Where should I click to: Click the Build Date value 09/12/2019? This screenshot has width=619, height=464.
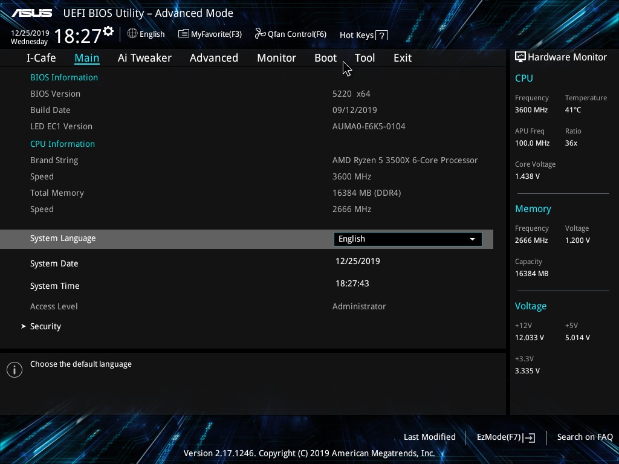354,110
